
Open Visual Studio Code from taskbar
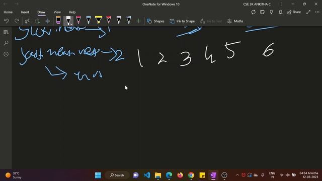point(147,175)
